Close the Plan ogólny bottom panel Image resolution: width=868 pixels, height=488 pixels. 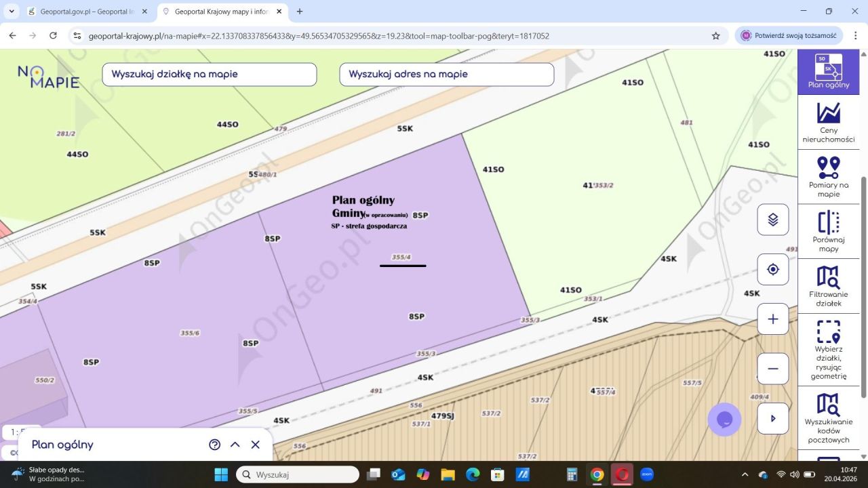256,445
